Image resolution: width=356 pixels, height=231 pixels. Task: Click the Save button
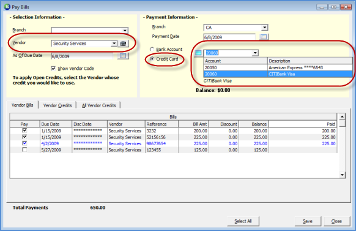(x=308, y=221)
